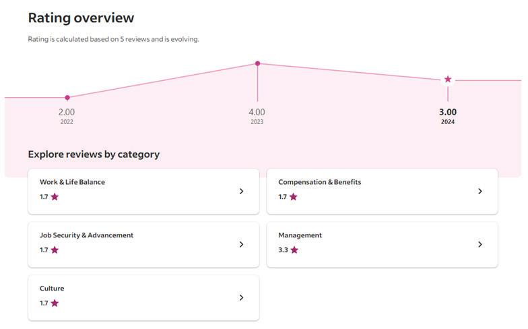The image size is (528, 329).
Task: Click the star in Job Security & Advancement card
Action: (x=55, y=250)
